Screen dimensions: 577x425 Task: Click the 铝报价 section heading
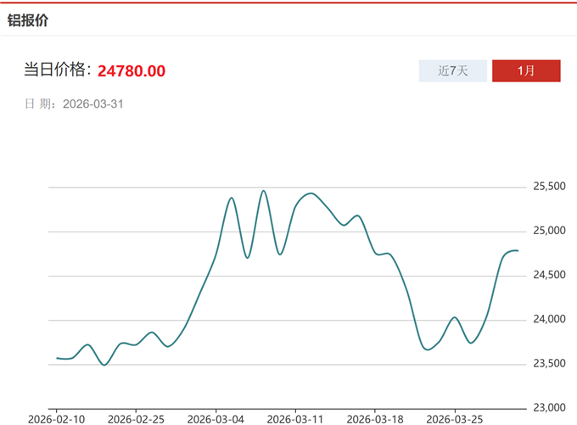click(x=27, y=20)
